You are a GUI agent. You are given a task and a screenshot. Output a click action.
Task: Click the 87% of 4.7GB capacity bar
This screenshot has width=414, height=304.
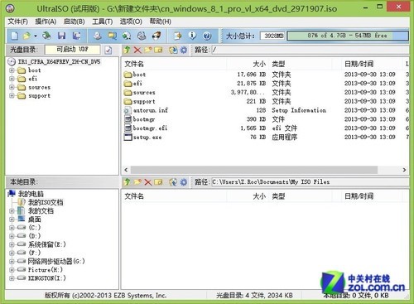tap(348, 36)
